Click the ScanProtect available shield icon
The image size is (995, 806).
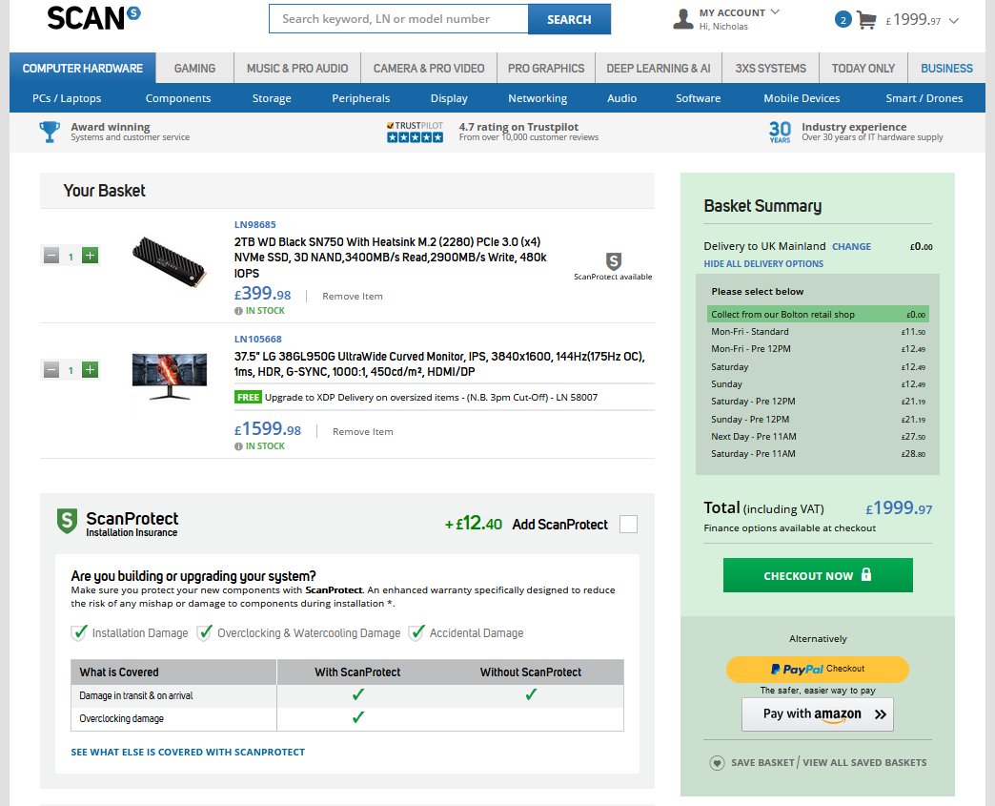(613, 261)
